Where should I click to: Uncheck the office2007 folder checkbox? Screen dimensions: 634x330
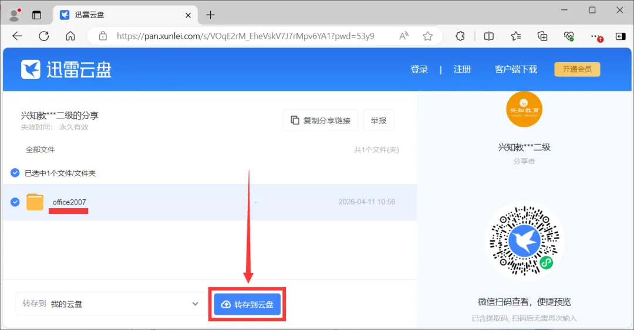point(15,202)
